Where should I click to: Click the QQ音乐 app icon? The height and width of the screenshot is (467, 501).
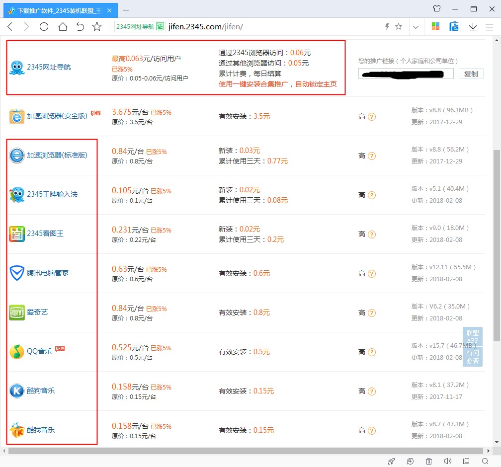click(16, 351)
